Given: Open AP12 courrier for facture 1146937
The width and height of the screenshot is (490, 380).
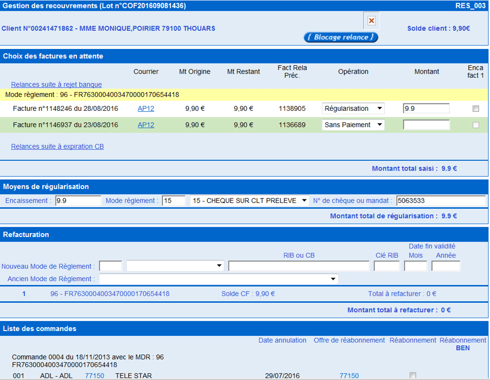Looking at the screenshot, I should click(x=146, y=125).
